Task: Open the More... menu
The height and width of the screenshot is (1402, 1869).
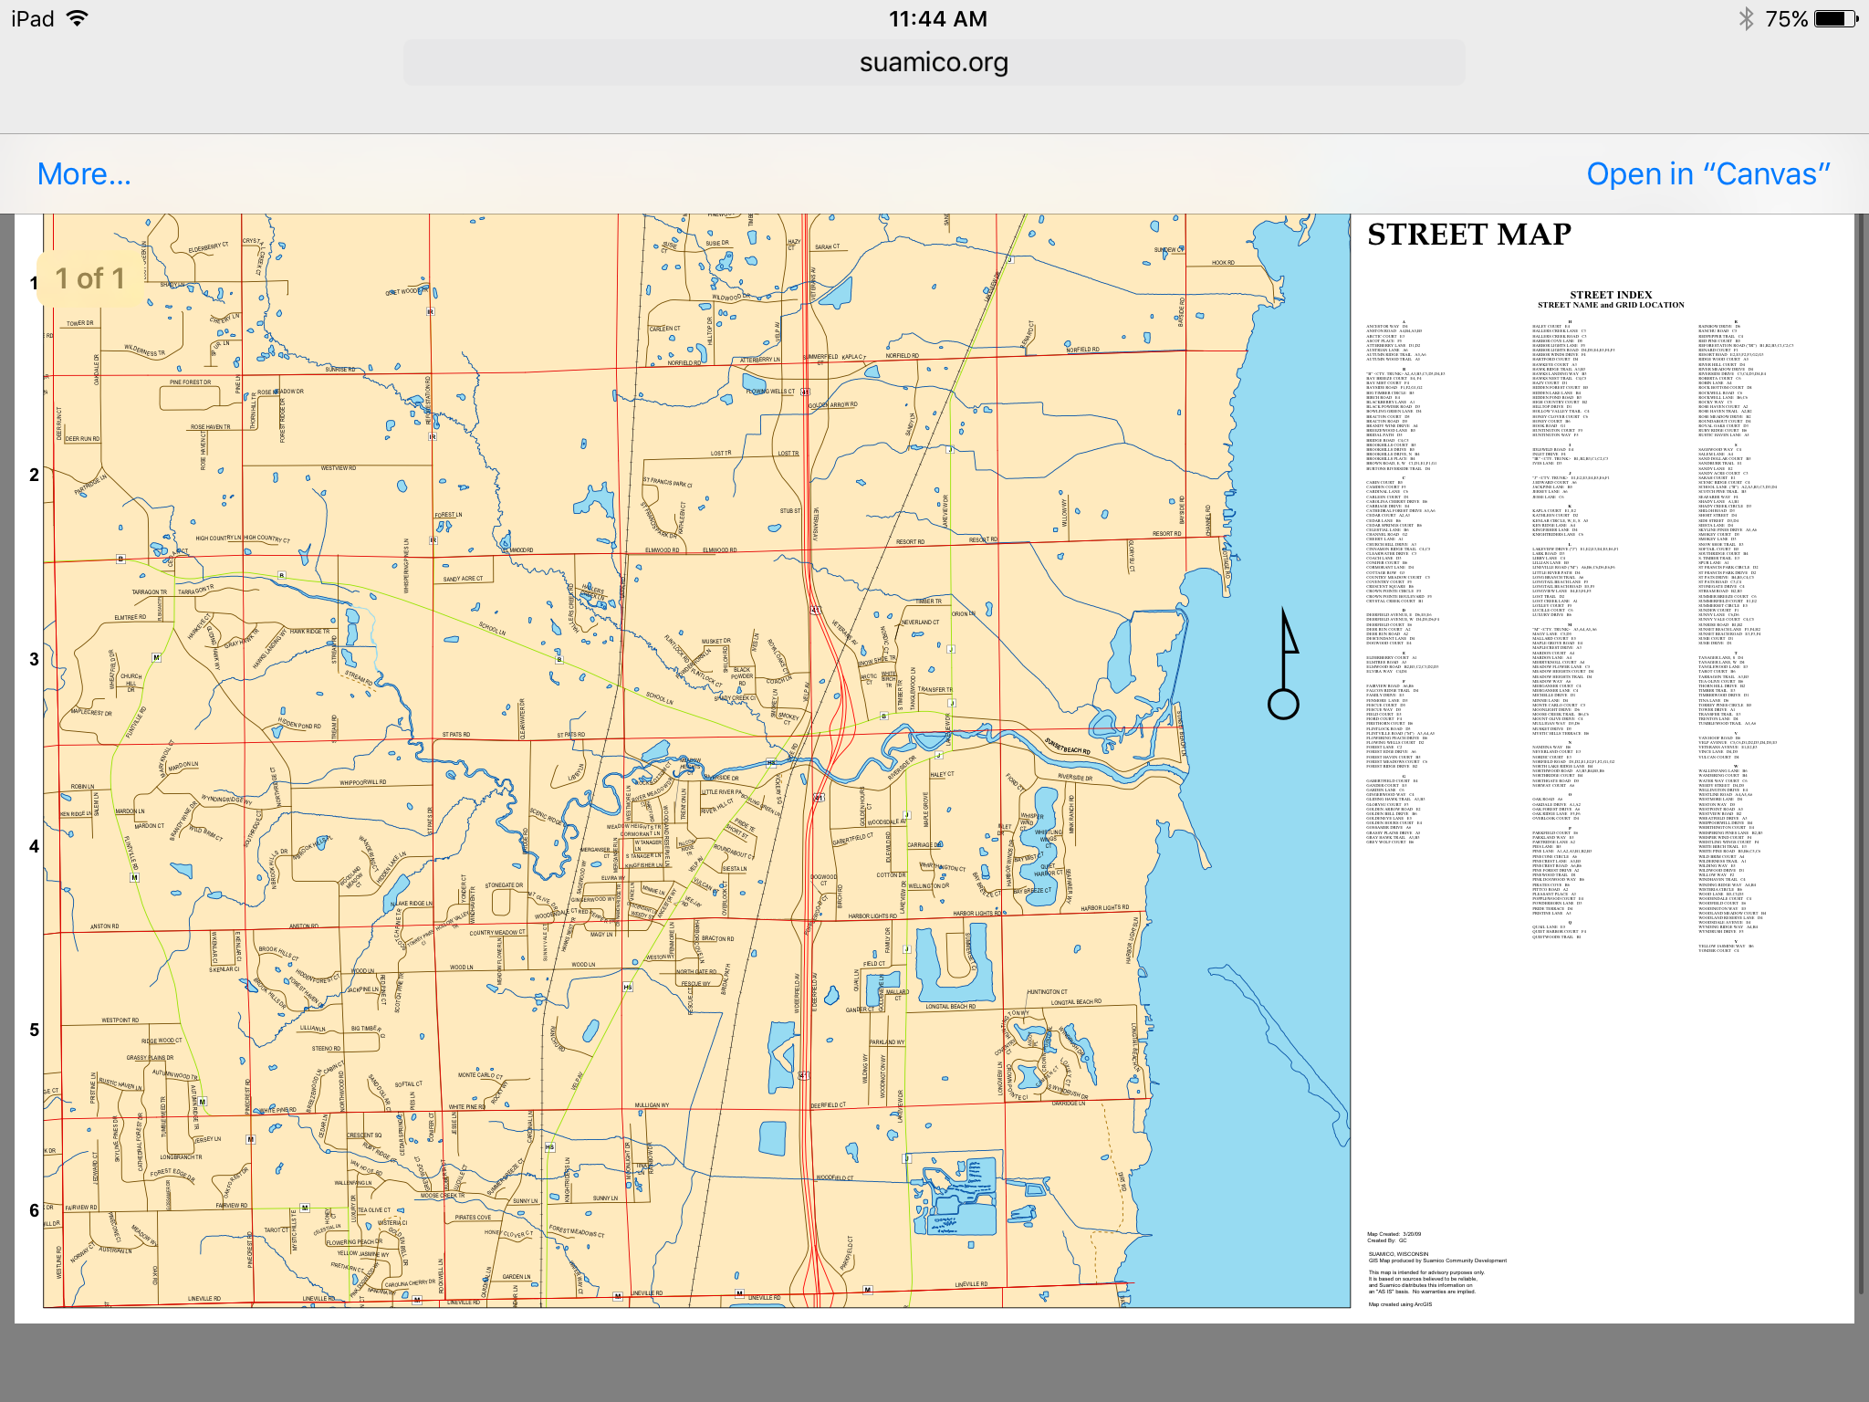Action: 84,173
